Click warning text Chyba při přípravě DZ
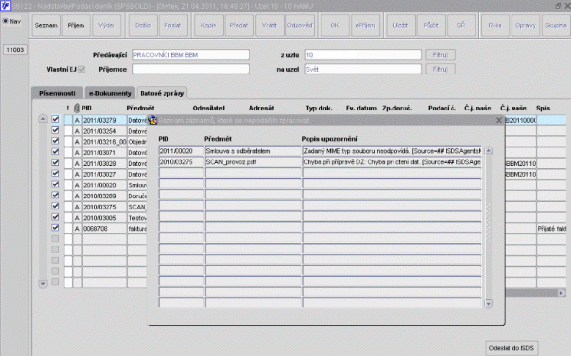Screen dimensions: 571x356 pyautogui.click(x=392, y=162)
